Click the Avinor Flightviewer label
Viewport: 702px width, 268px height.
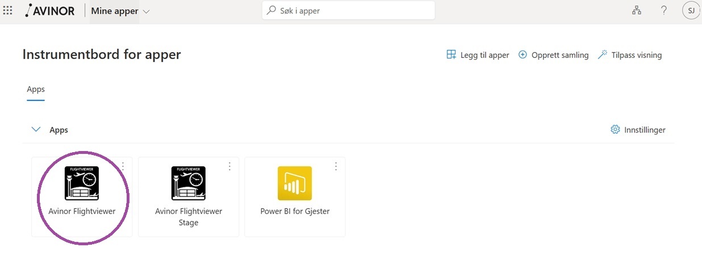pos(82,211)
